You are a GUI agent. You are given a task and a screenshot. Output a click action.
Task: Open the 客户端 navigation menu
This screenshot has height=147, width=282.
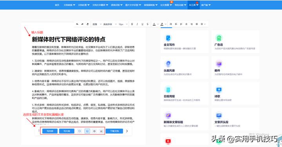point(206,5)
